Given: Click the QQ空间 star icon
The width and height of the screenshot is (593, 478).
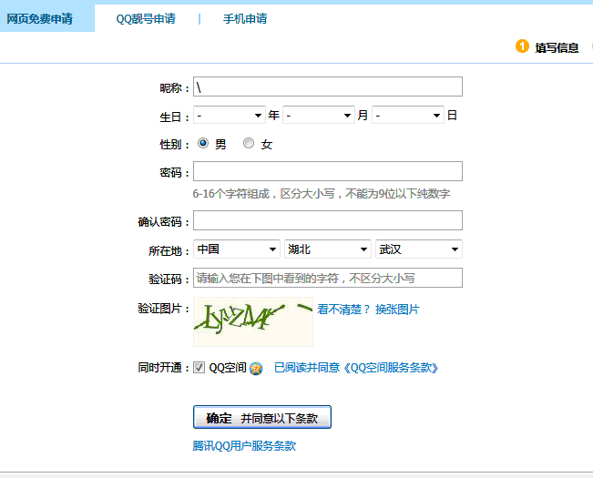Looking at the screenshot, I should click(x=256, y=368).
